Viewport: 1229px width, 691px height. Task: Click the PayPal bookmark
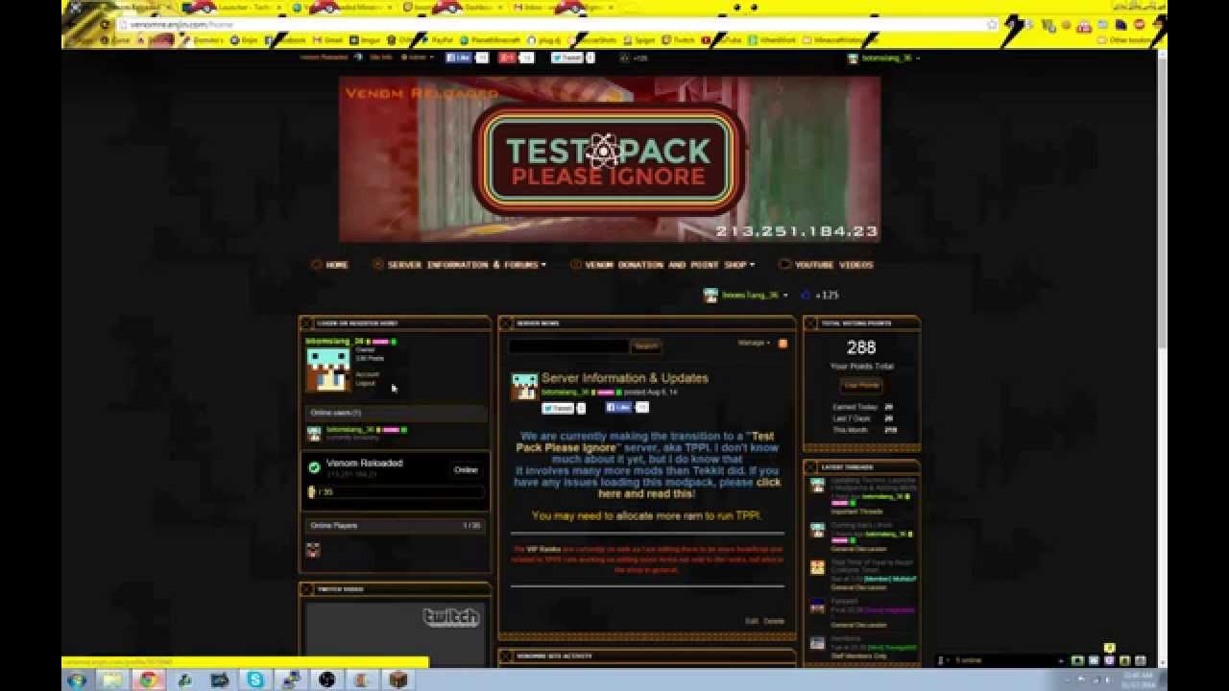437,40
